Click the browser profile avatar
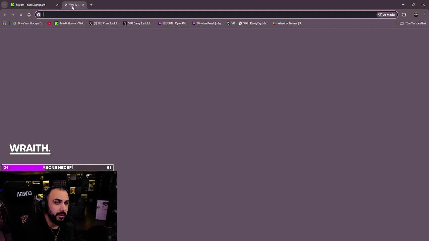Screen dimensions: 429x241 tap(416, 14)
